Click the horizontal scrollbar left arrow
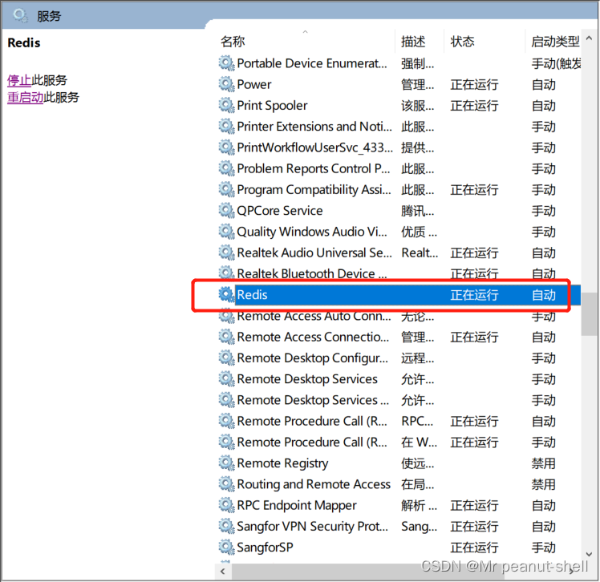The image size is (600, 582). [x=223, y=572]
